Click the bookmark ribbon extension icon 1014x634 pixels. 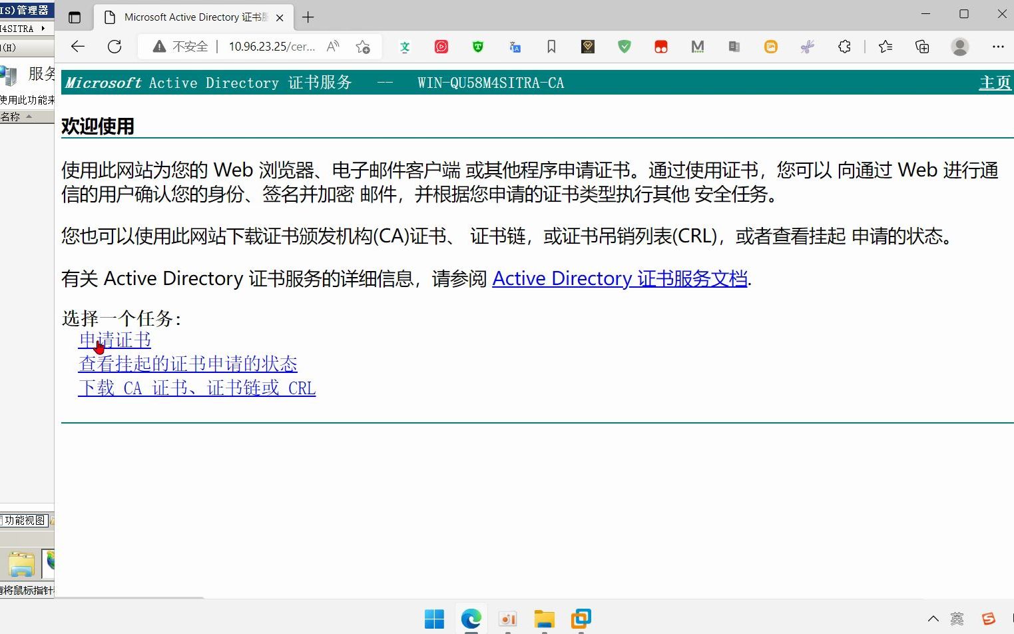point(551,47)
